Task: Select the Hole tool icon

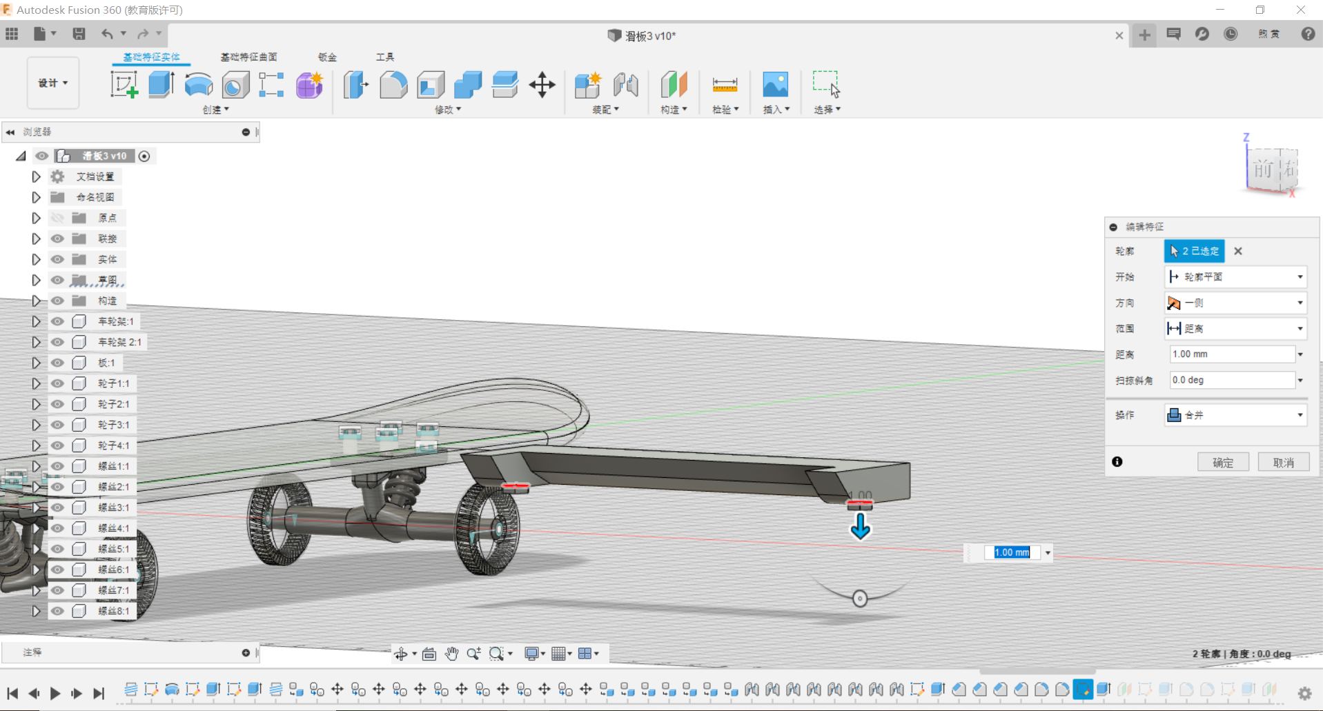Action: (235, 85)
